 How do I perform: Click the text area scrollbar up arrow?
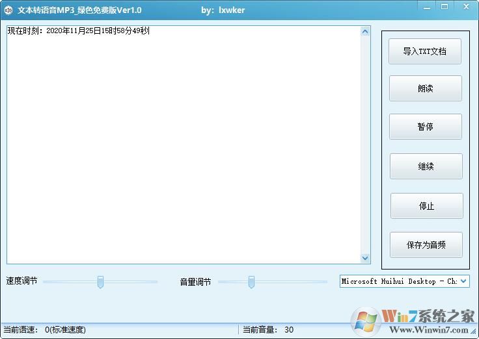click(x=365, y=31)
